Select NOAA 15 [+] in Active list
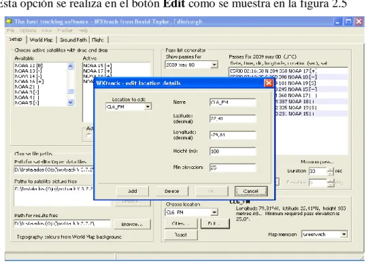The height and width of the screenshot is (264, 368). coord(97,65)
